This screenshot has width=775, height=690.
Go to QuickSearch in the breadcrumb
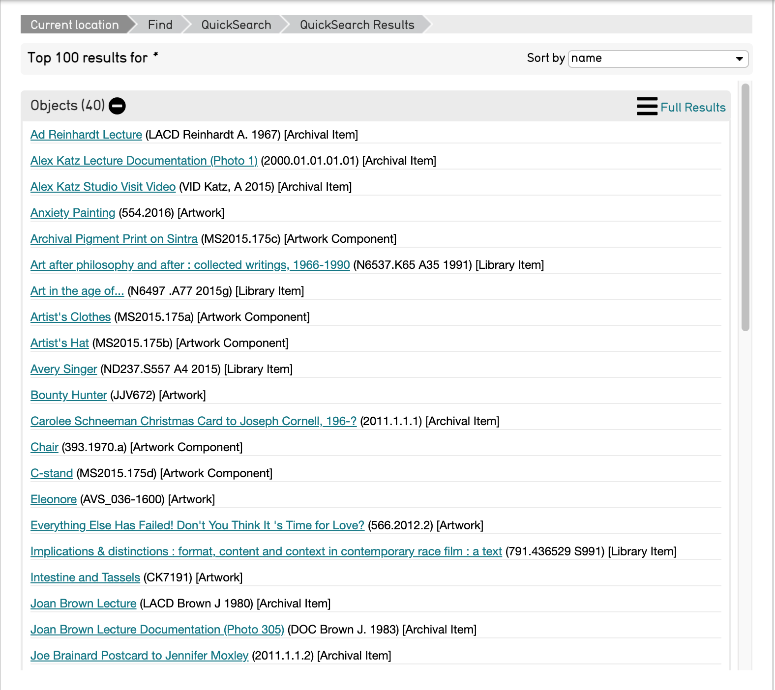click(x=236, y=25)
